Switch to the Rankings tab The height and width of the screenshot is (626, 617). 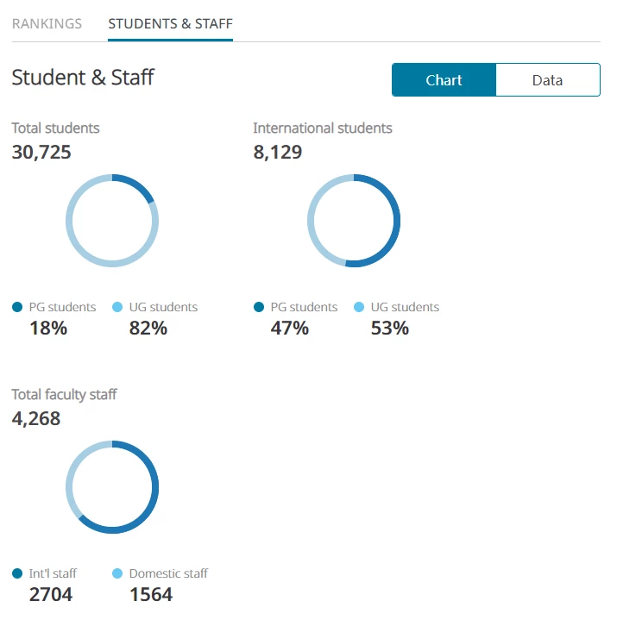click(x=47, y=24)
